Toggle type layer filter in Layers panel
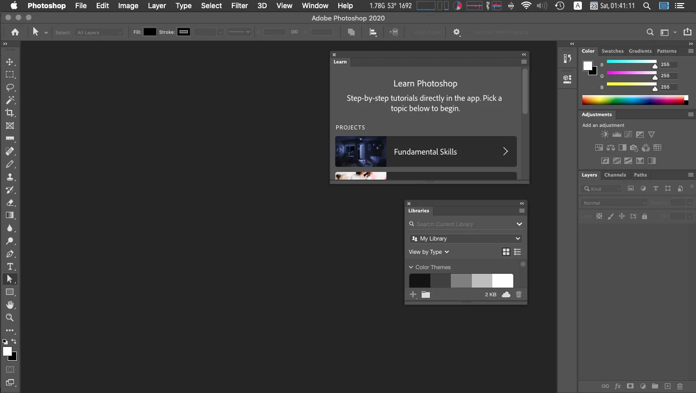 click(656, 189)
